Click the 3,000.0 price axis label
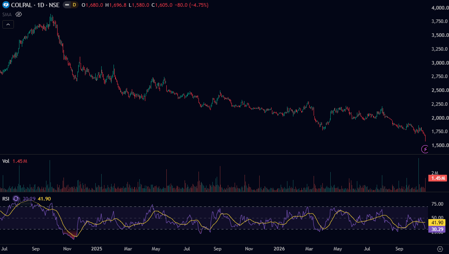 (440, 63)
